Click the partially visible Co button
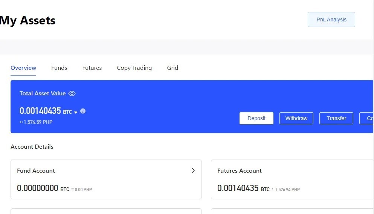The width and height of the screenshot is (374, 214). pos(366,118)
